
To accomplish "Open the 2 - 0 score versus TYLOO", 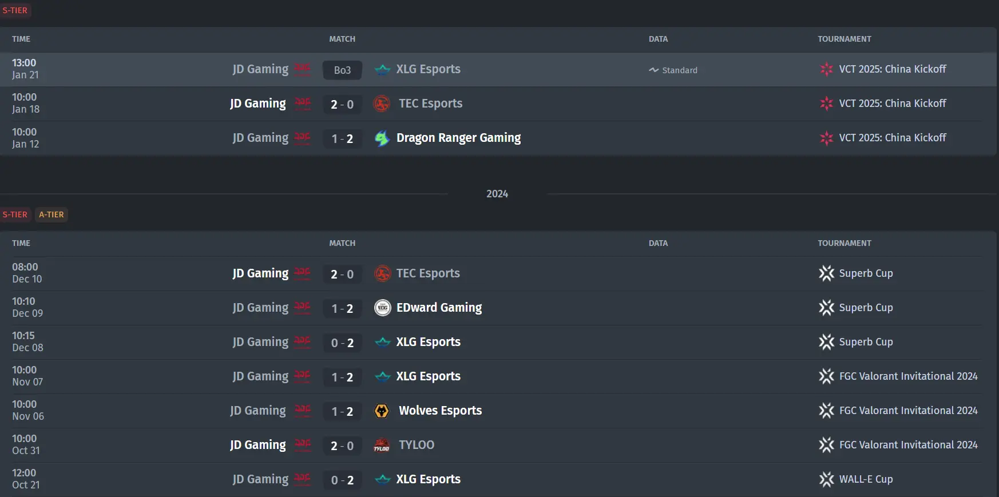I will pos(342,446).
